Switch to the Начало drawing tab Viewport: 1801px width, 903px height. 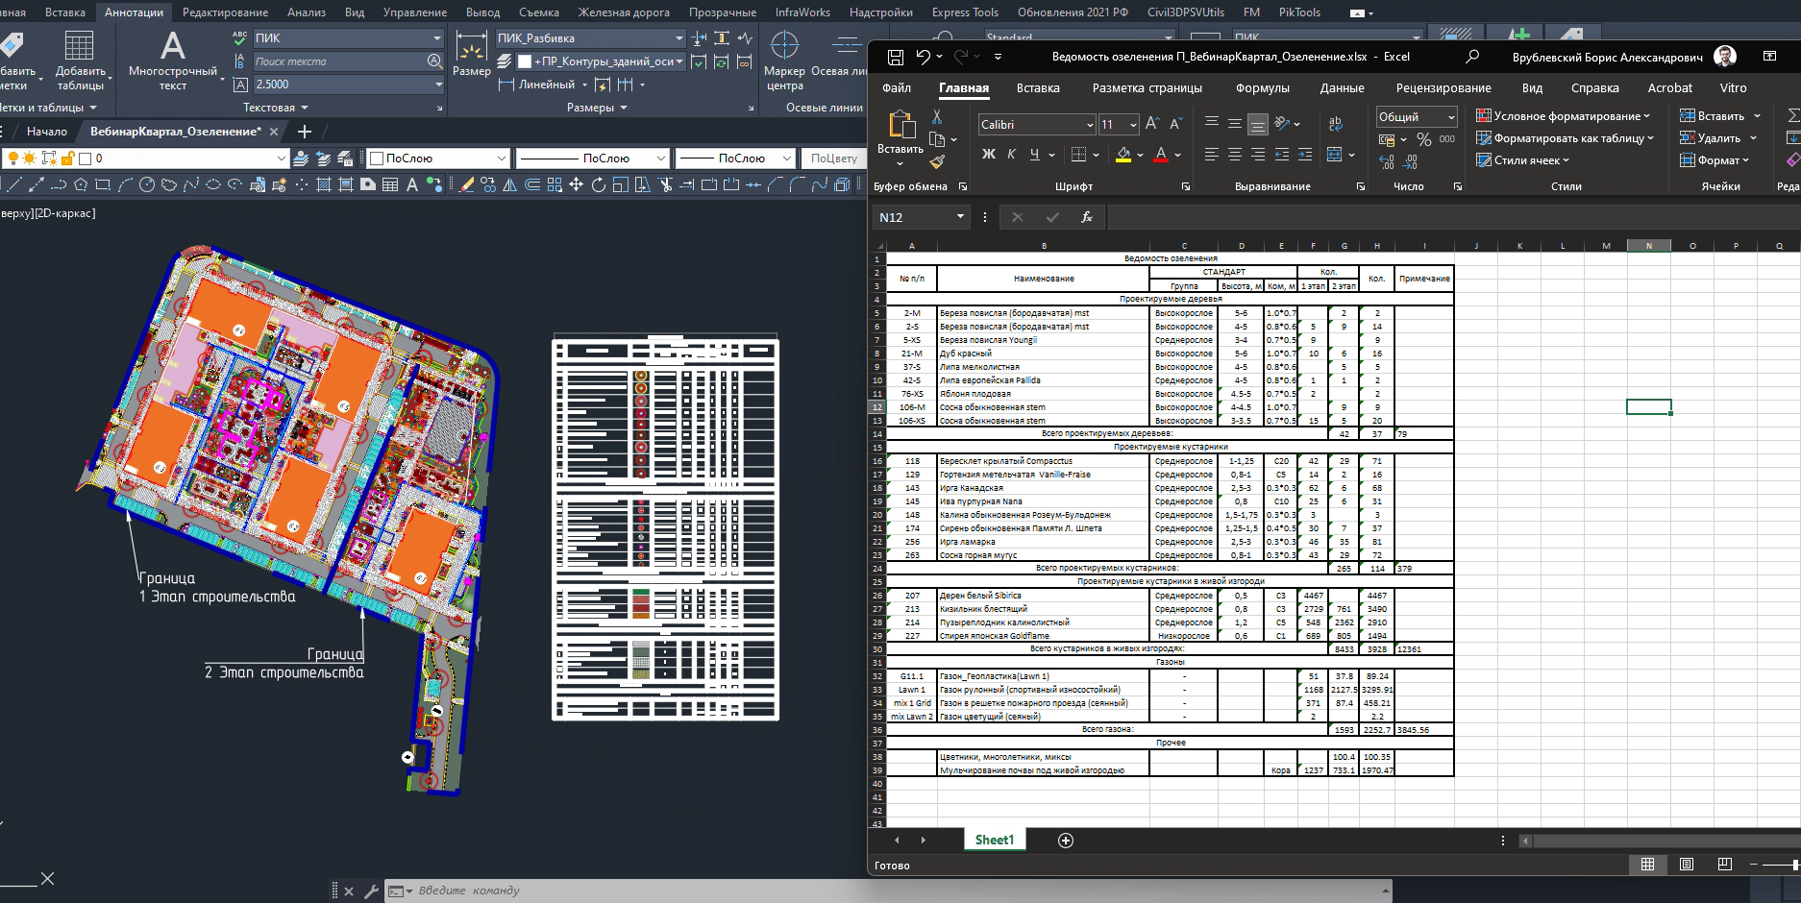point(46,132)
